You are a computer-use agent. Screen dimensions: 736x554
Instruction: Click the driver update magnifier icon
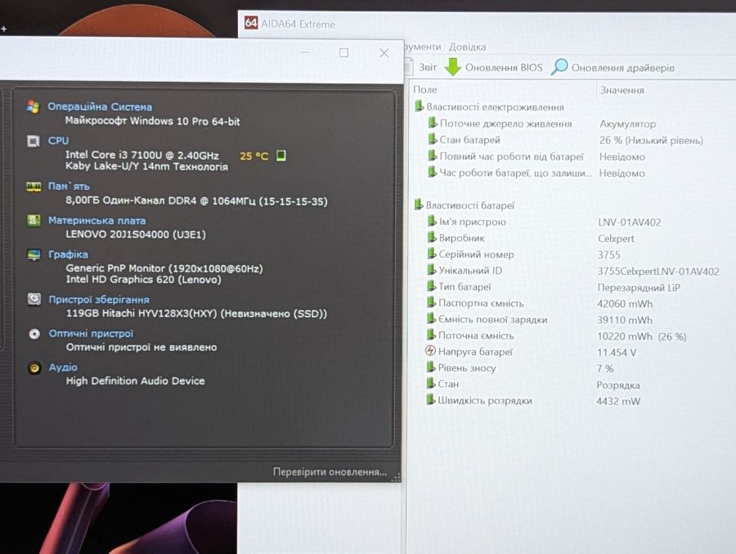click(559, 67)
